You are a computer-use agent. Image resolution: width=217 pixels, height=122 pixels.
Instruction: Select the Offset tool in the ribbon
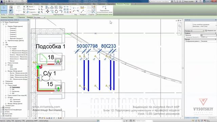click(x=52, y=7)
